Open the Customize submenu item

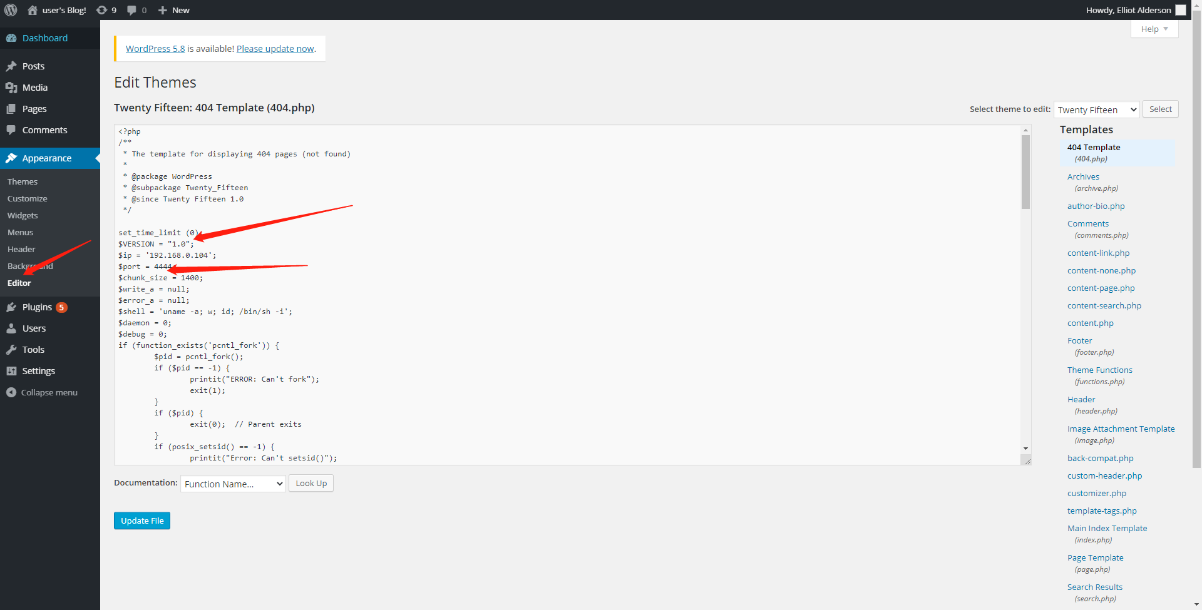(28, 198)
